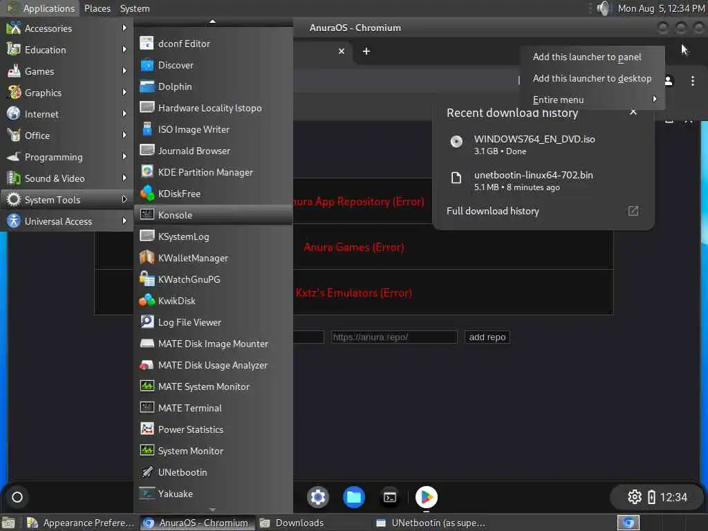Launch Journald Browser
The height and width of the screenshot is (531, 708).
pyautogui.click(x=214, y=151)
